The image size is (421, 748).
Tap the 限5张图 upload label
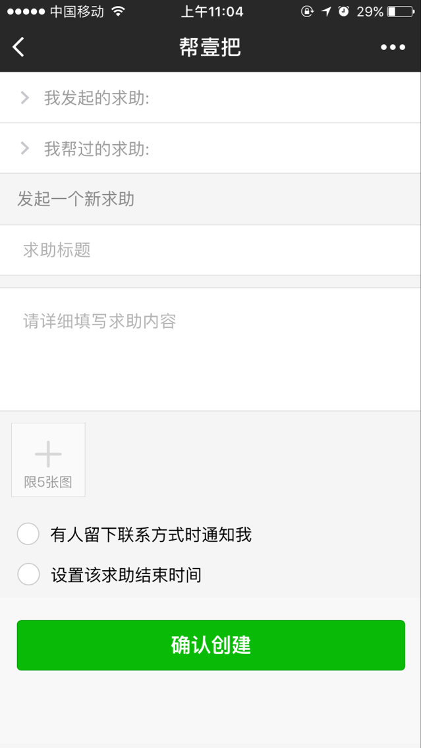tap(48, 482)
